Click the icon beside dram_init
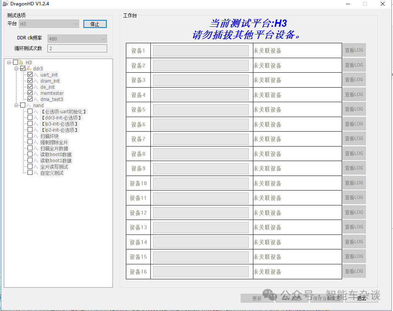Screen dimensions: 393x311 (x=36, y=81)
